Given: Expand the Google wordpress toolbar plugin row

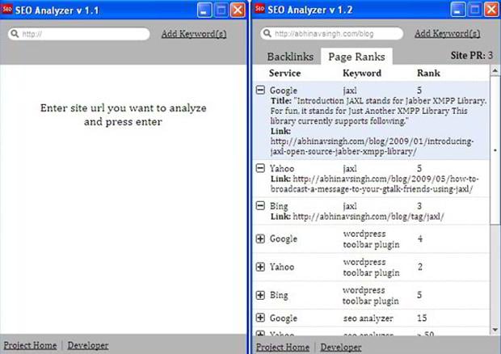Looking at the screenshot, I should tap(260, 239).
